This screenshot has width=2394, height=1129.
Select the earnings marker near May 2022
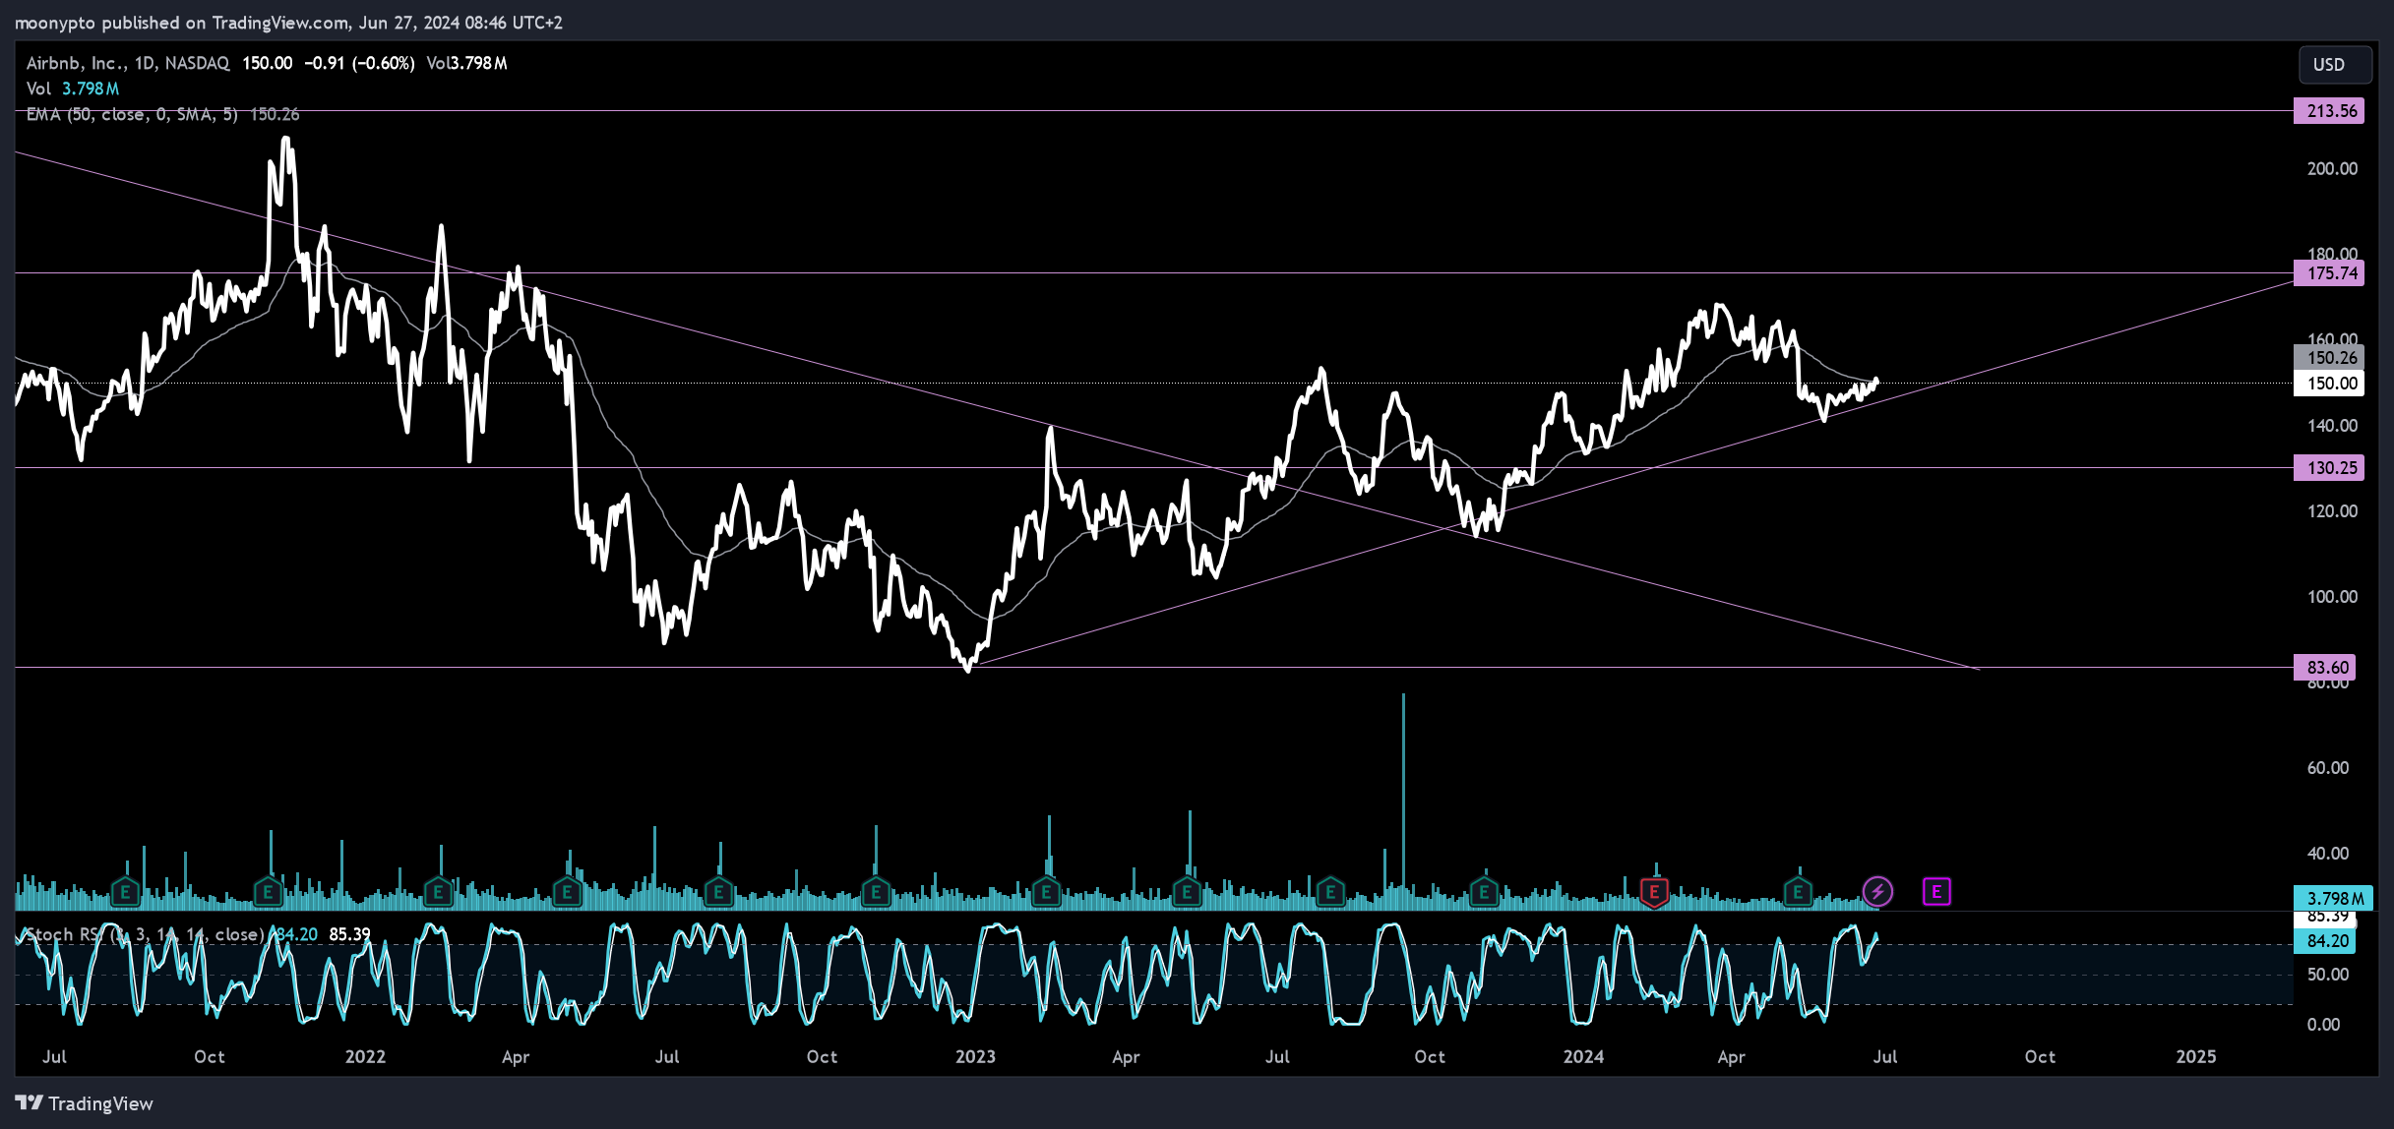click(x=567, y=893)
